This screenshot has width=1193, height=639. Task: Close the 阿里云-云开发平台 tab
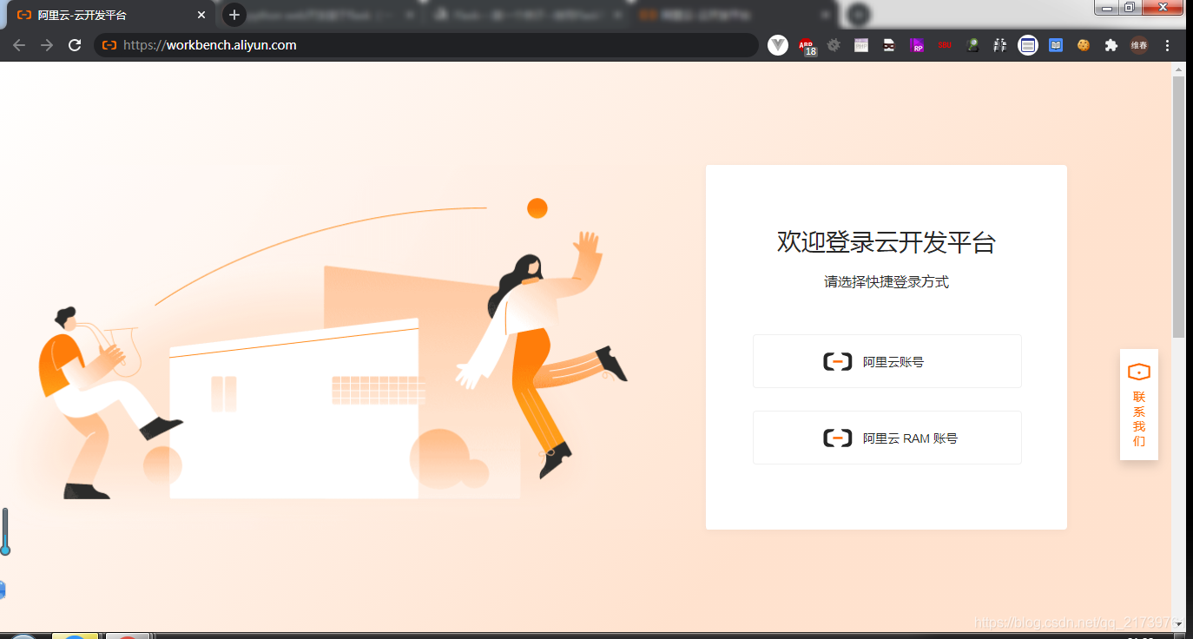coord(201,16)
